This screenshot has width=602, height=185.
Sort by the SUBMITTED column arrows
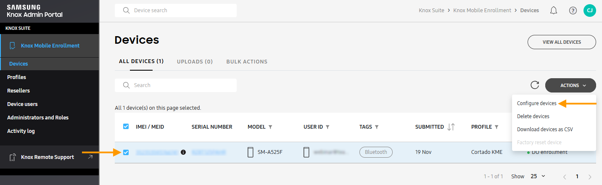tap(451, 127)
